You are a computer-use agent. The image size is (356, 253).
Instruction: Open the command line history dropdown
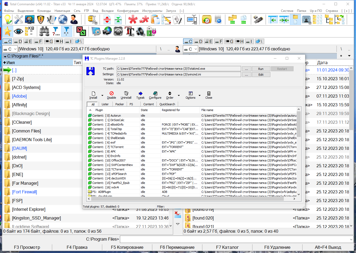click(351, 239)
